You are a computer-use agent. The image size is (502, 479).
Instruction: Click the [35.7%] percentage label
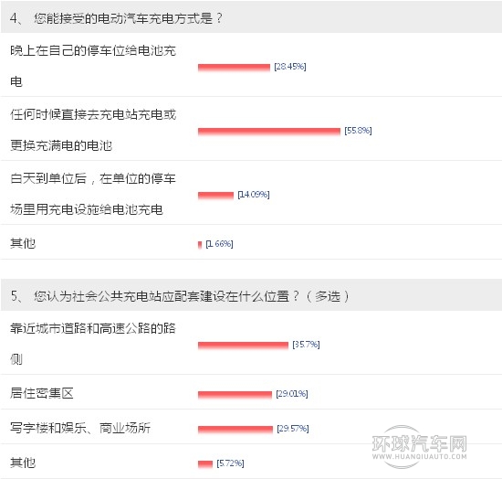pos(306,345)
